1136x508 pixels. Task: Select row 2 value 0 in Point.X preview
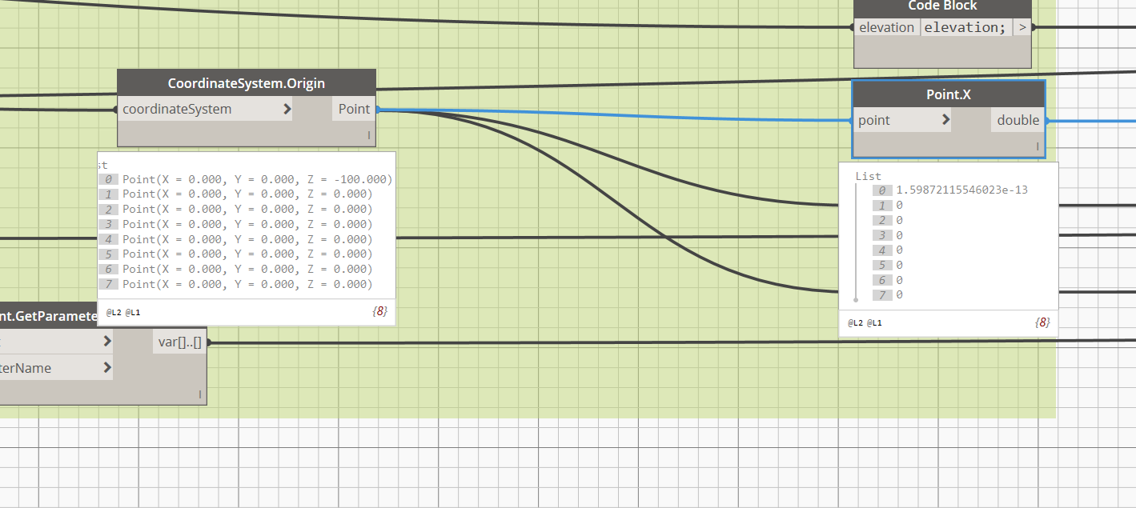click(900, 220)
